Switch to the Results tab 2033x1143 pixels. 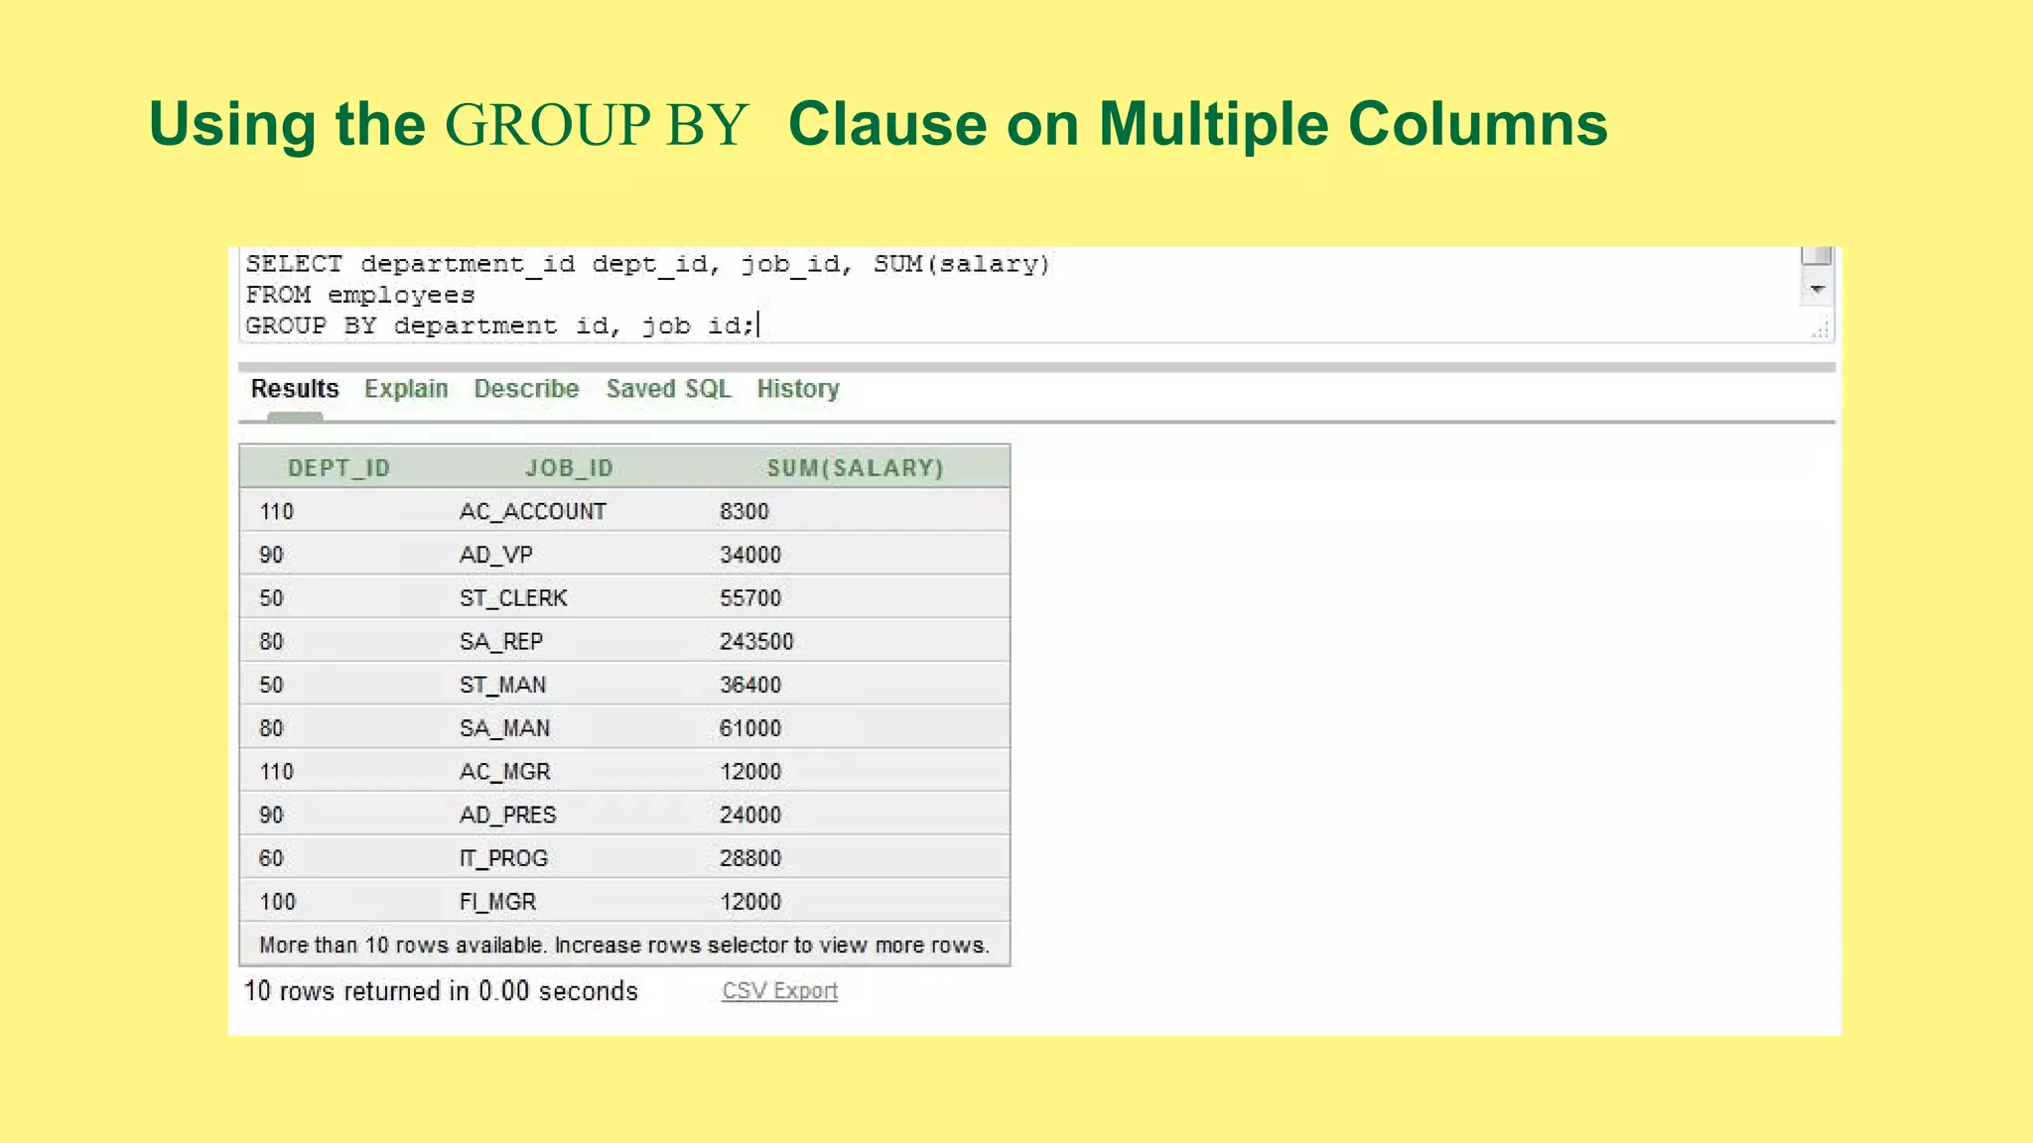295,389
